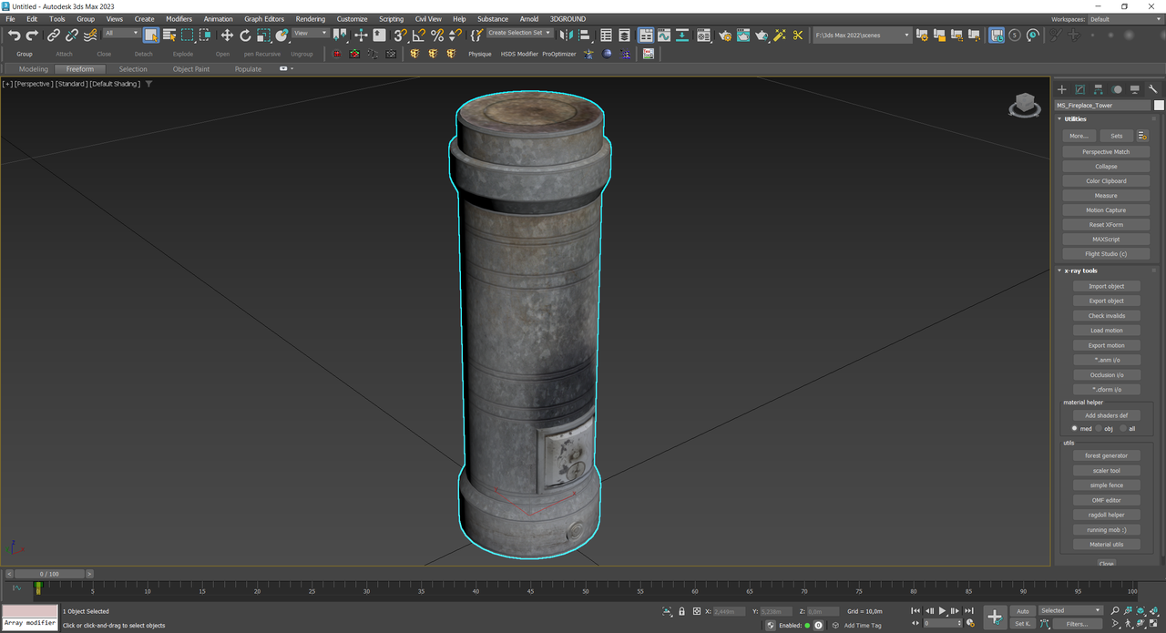This screenshot has height=633, width=1166.
Task: Select the Move transform tool
Action: point(227,36)
